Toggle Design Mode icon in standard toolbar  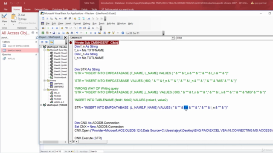(99, 33)
